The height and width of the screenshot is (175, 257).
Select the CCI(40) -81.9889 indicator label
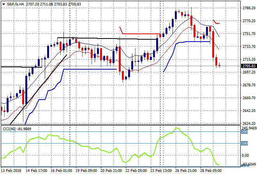pyautogui.click(x=17, y=129)
